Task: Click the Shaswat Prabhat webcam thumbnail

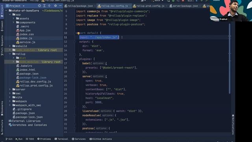Action: pyautogui.click(x=231, y=11)
